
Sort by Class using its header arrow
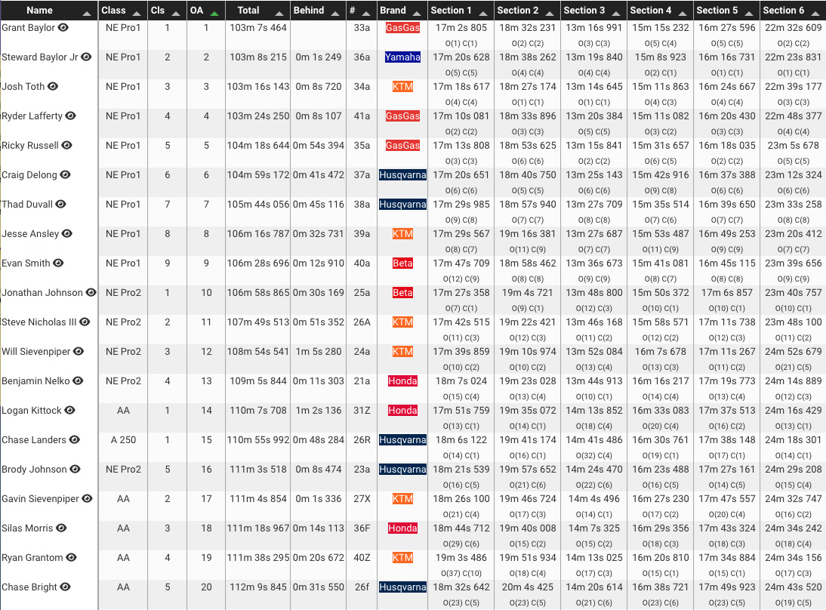click(x=137, y=13)
